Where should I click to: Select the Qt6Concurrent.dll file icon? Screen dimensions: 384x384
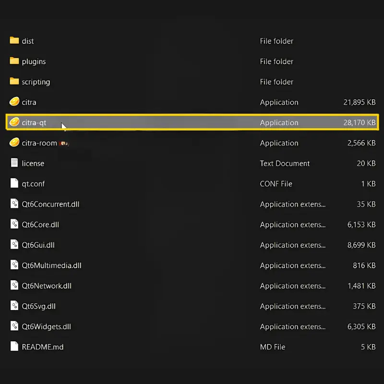pos(14,204)
